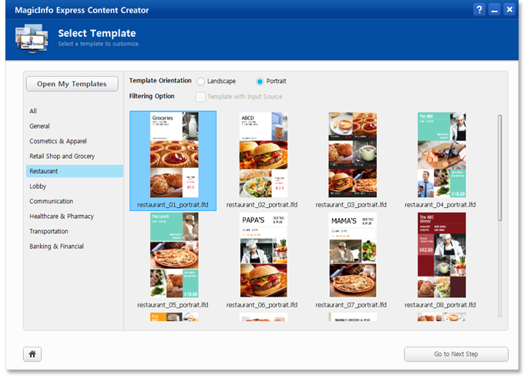Choose restaurant_02_portrait.lfd burger thumbnail

[264, 155]
